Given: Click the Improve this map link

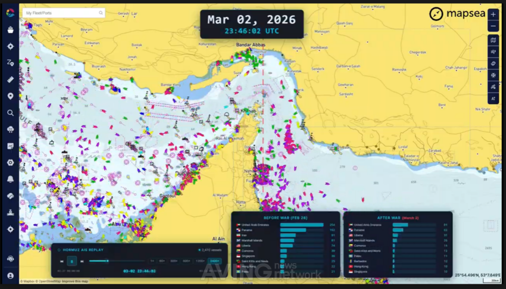Looking at the screenshot, I should (76, 282).
